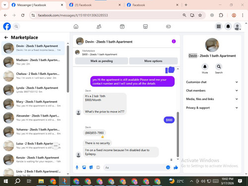The width and height of the screenshot is (248, 186).
Task: Open Windows Task View button
Action: click(x=29, y=181)
